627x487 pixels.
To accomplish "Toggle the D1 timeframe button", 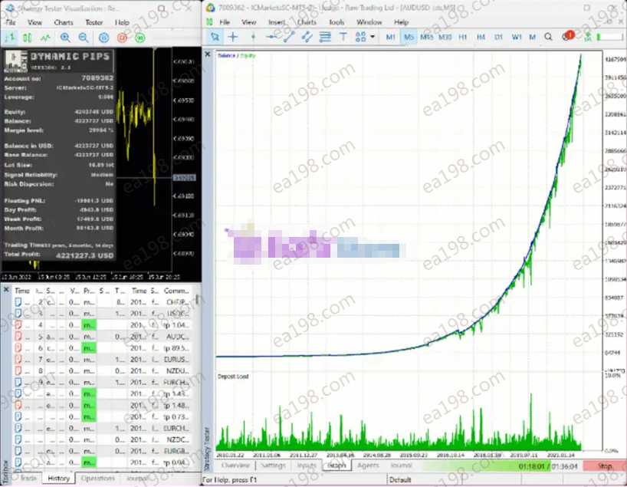I will [498, 37].
